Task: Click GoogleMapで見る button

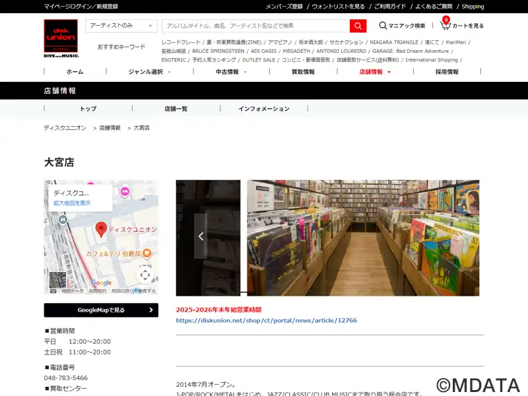Action: tap(101, 310)
